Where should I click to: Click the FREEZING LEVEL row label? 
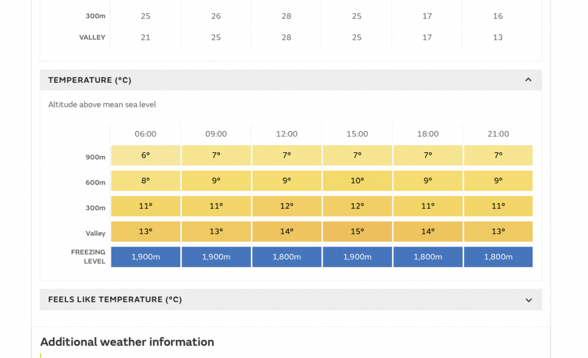[88, 257]
